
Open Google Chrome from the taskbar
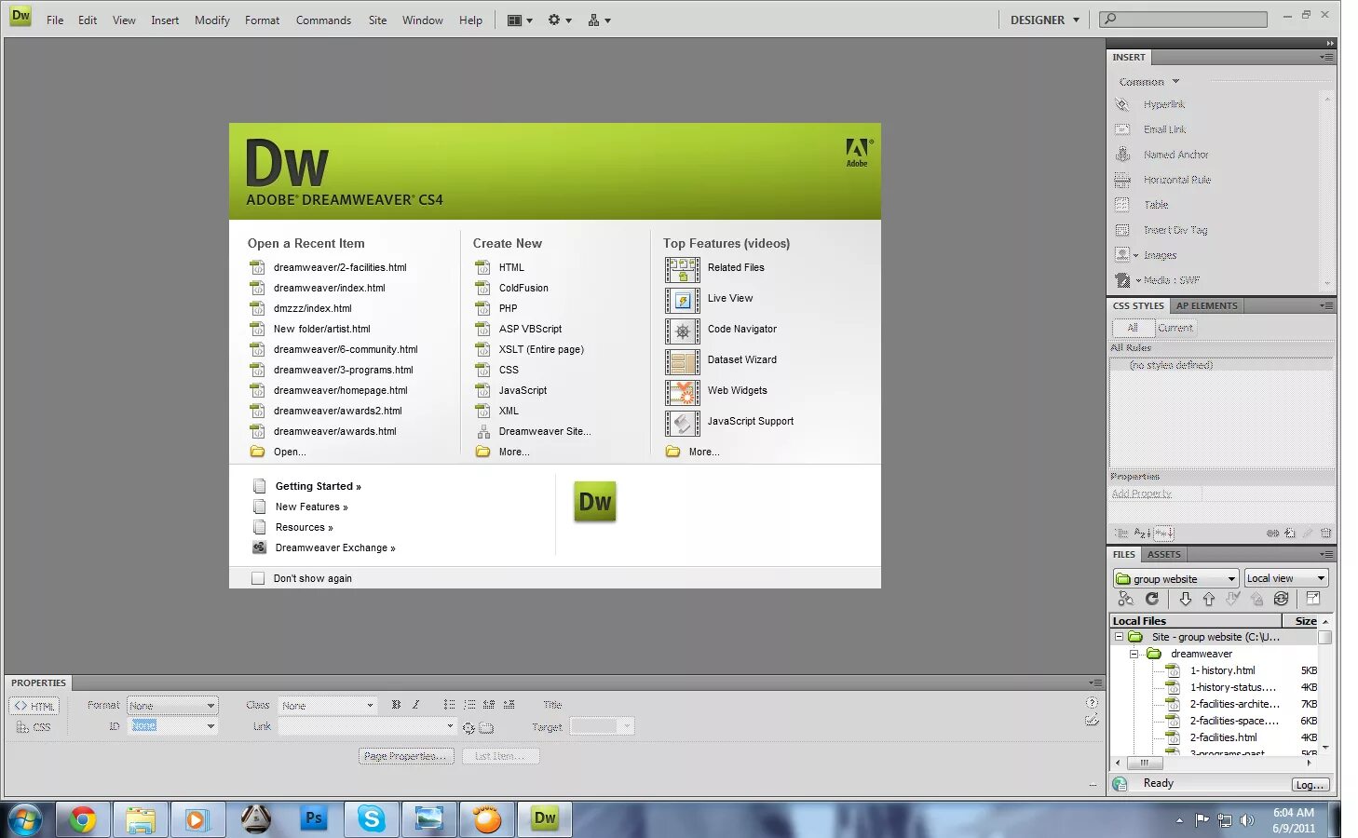(83, 819)
